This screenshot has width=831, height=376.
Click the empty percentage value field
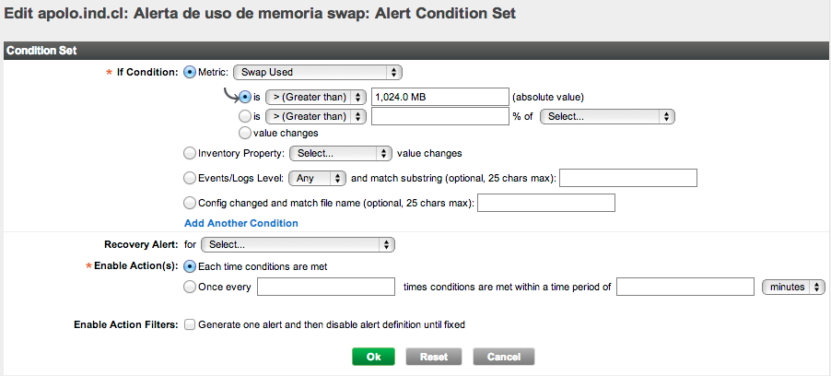[x=440, y=116]
